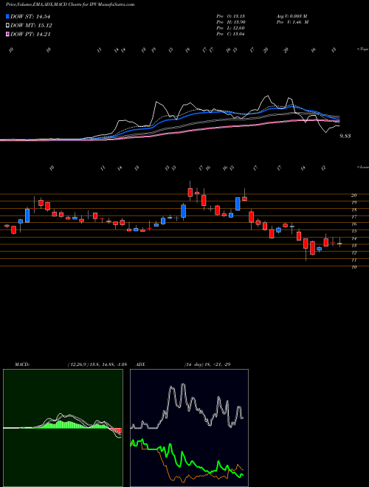The image size is (369, 487).
Task: Click the last candlestick on the right
Action: coord(339,242)
